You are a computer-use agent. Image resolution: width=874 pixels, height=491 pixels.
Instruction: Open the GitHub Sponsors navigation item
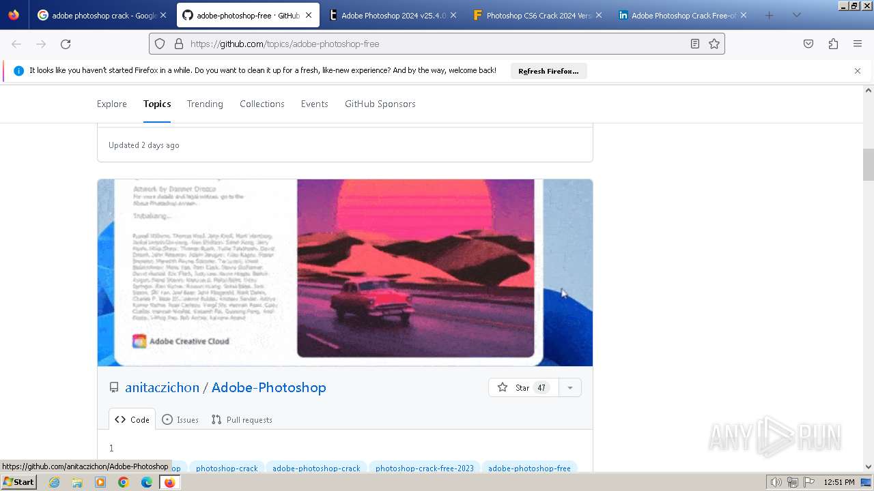click(380, 104)
